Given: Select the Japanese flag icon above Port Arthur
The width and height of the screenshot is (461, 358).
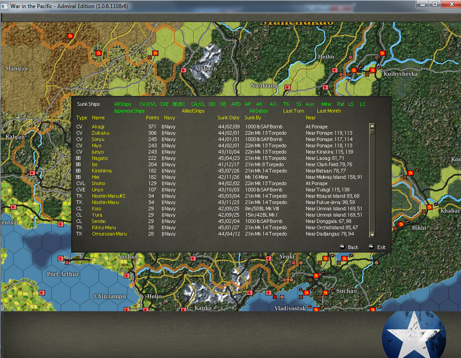Looking at the screenshot, I should click(61, 258).
